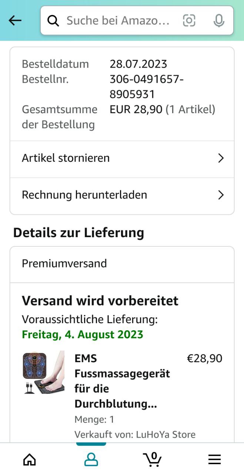Tap the Premiumversand shipping row

coord(64,263)
